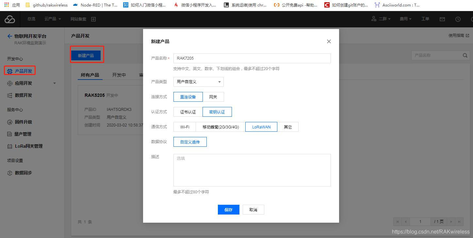Click the 产品名称 search box

tap(436, 55)
